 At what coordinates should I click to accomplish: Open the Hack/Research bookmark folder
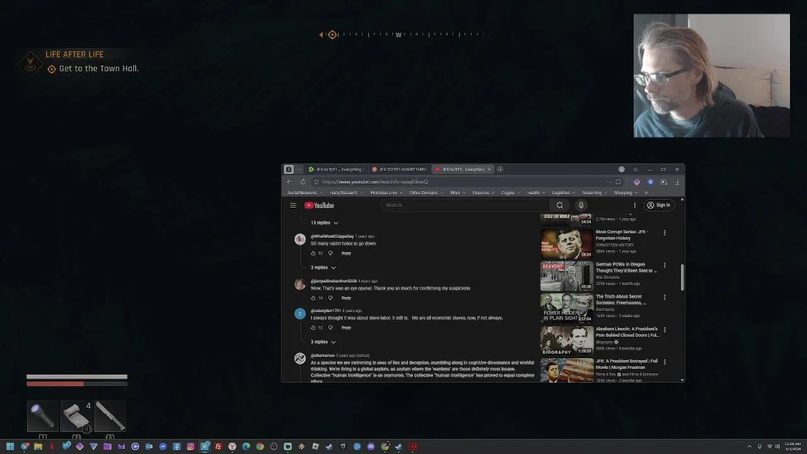tap(345, 192)
